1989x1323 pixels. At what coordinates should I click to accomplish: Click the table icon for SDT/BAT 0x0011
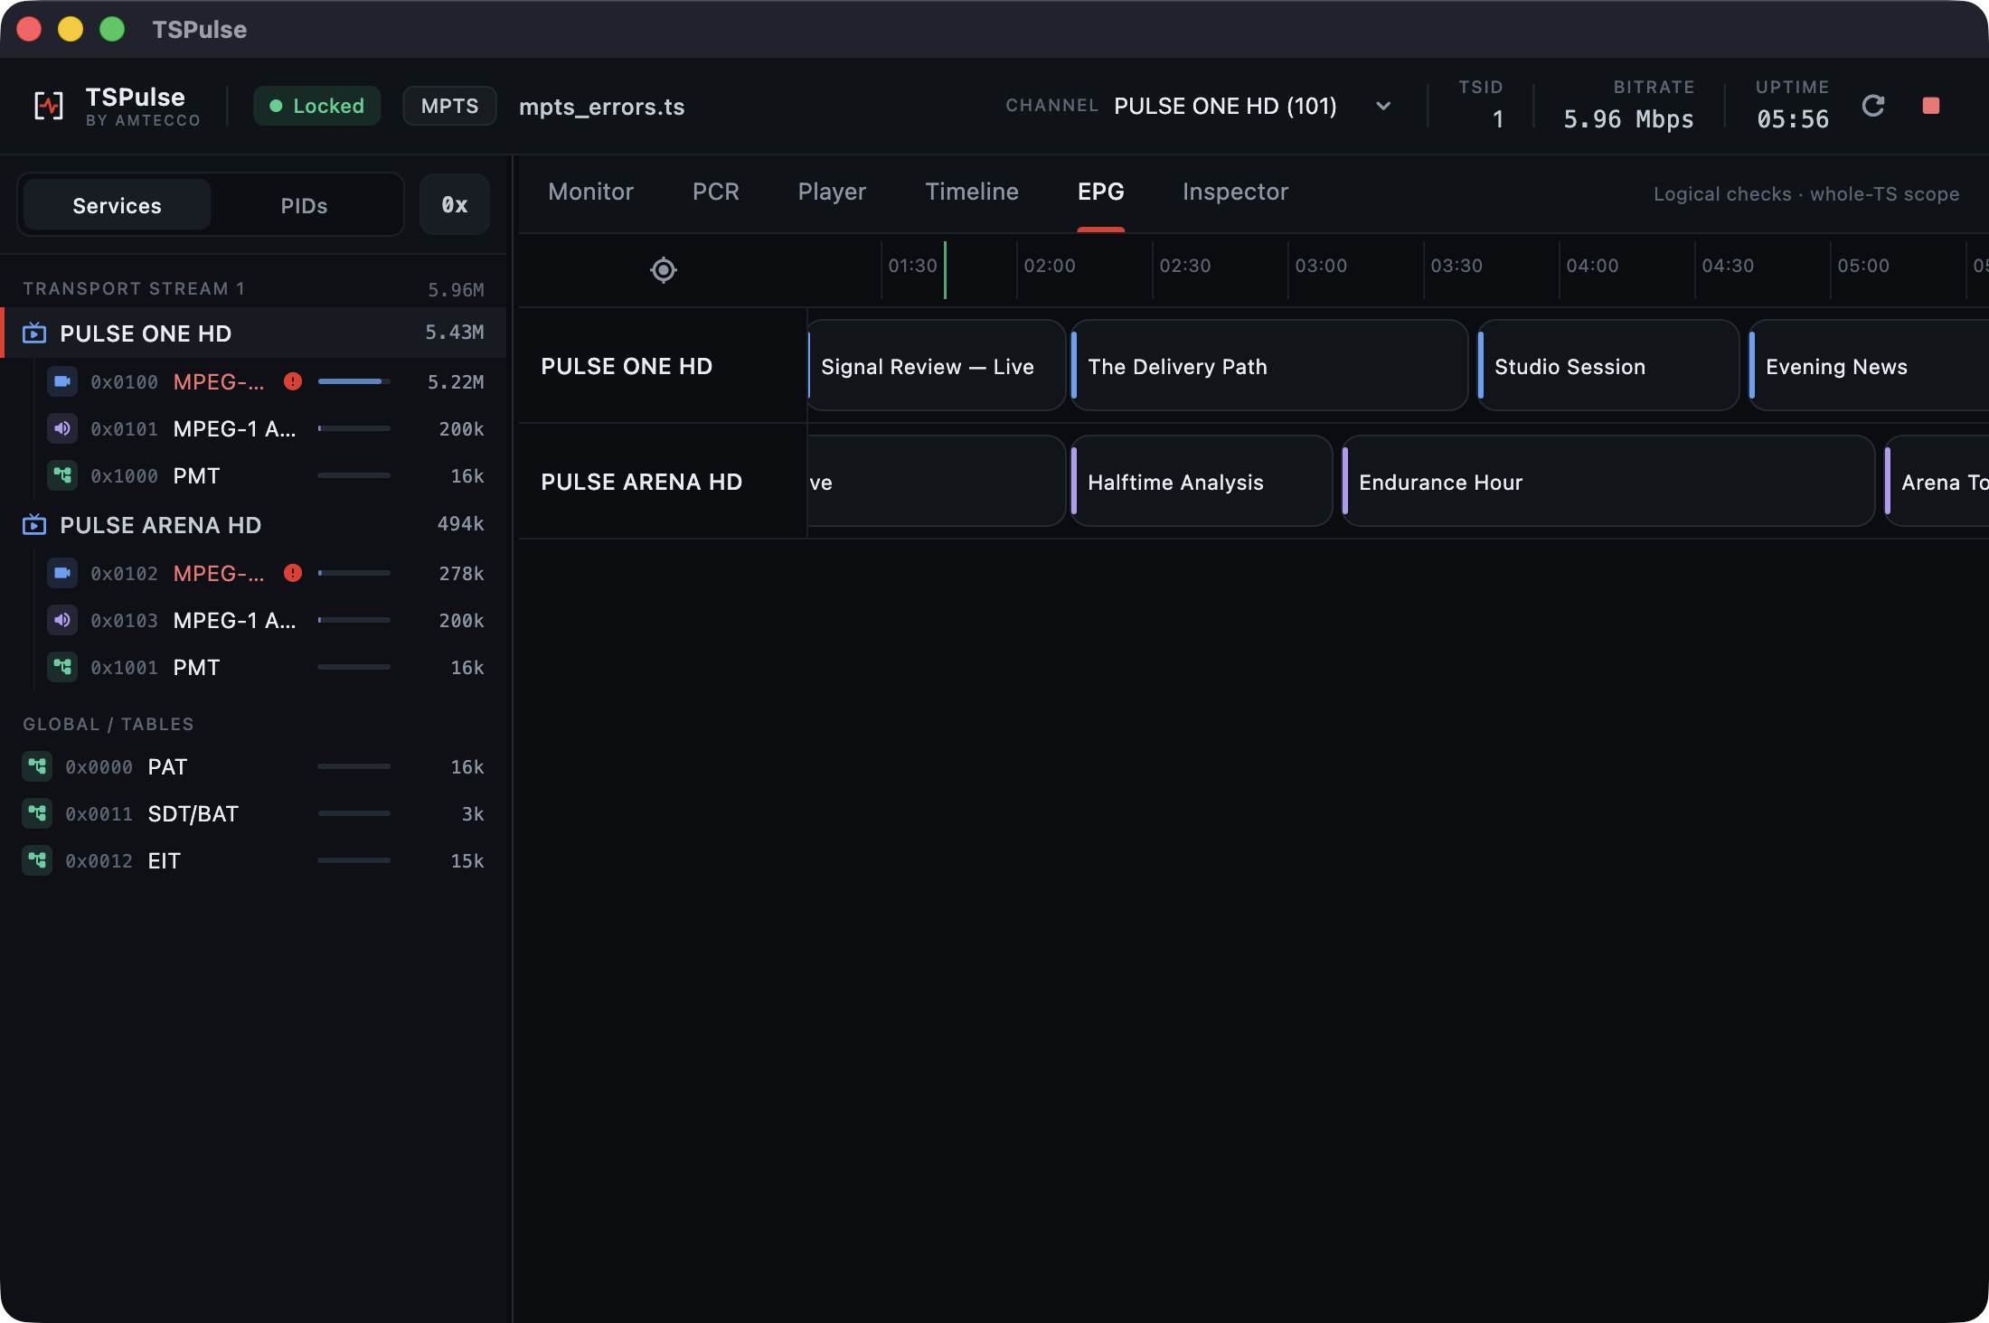(37, 813)
